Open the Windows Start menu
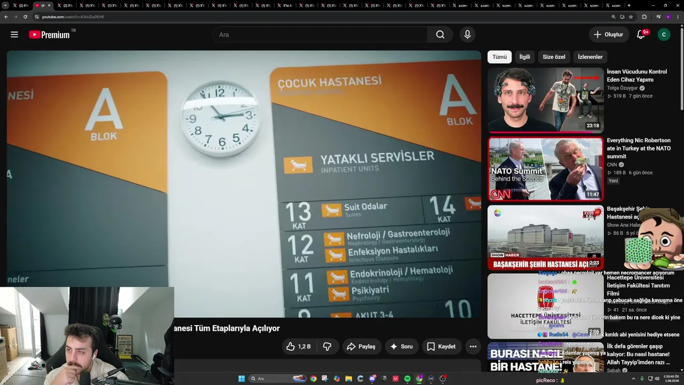This screenshot has width=684, height=385. tap(242, 379)
